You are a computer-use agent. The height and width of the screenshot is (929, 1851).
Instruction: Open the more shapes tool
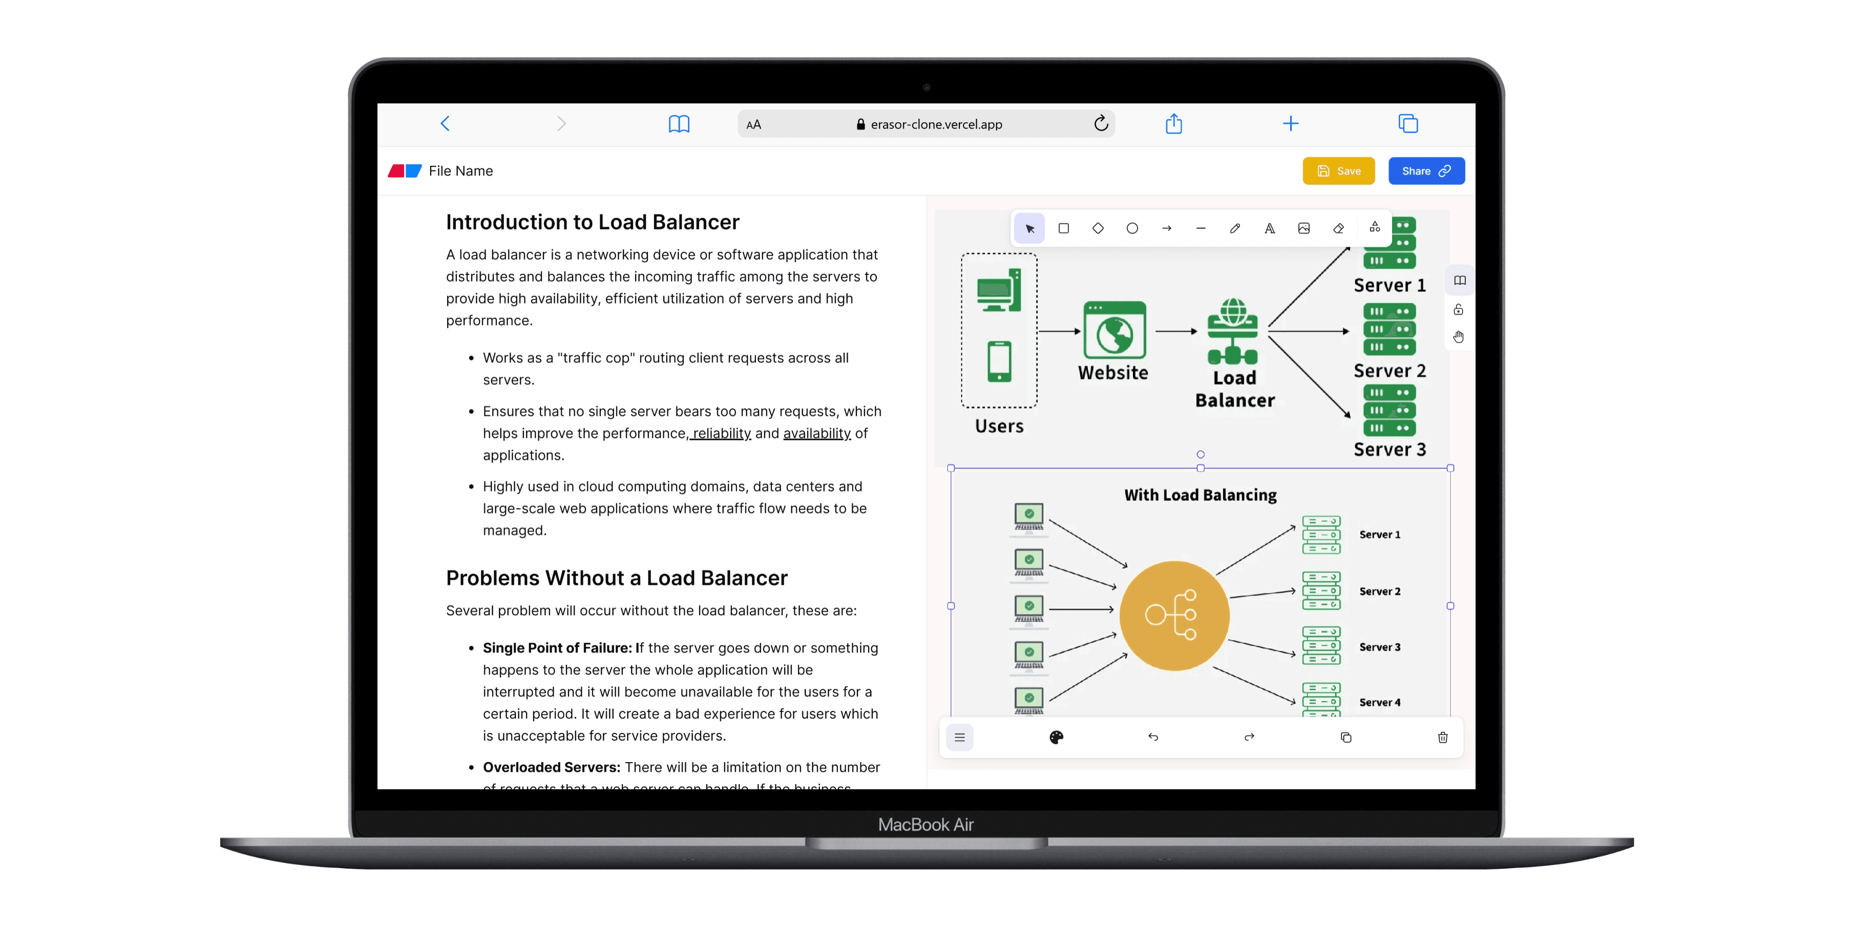1375,227
